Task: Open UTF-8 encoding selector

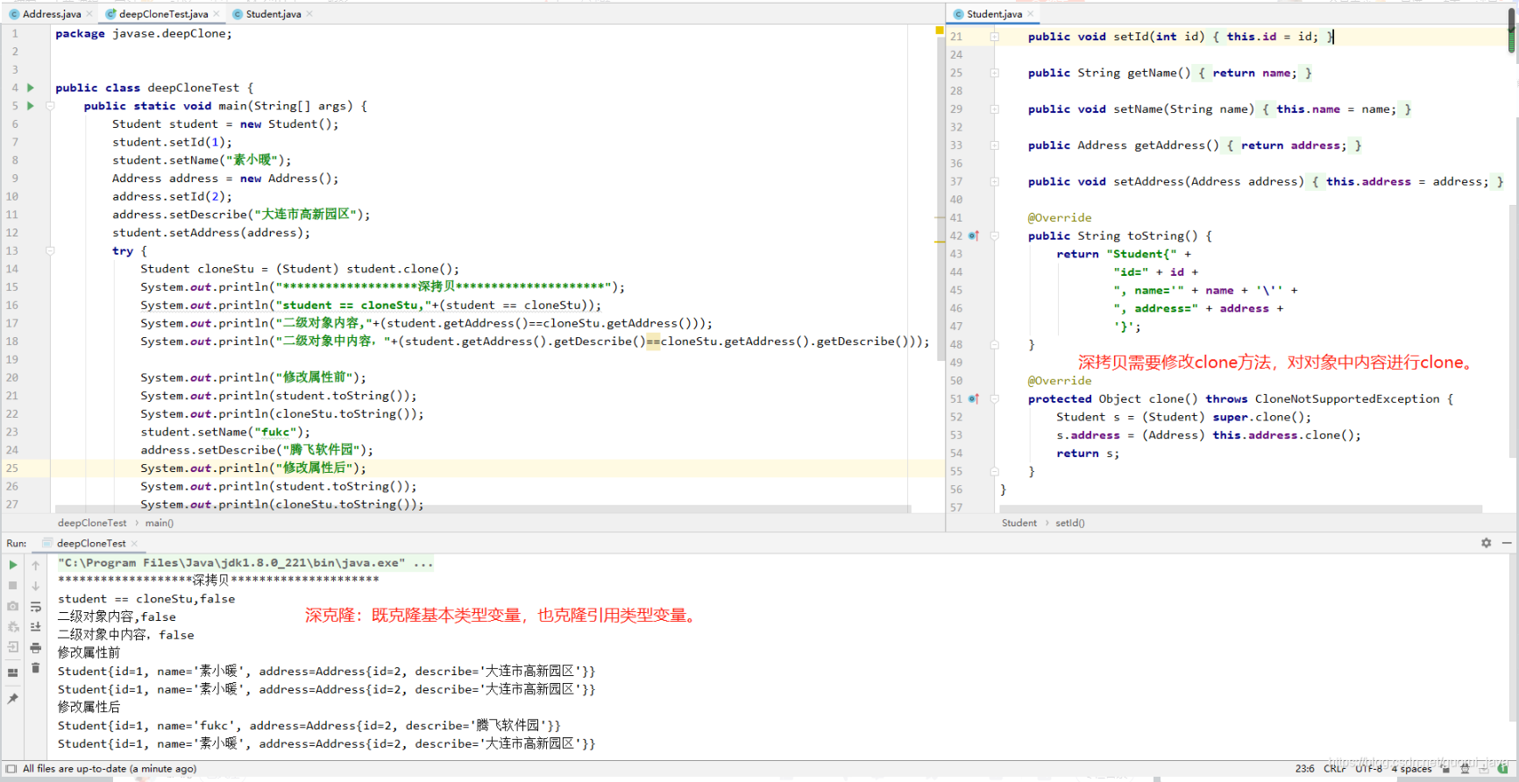Action: click(x=1368, y=769)
